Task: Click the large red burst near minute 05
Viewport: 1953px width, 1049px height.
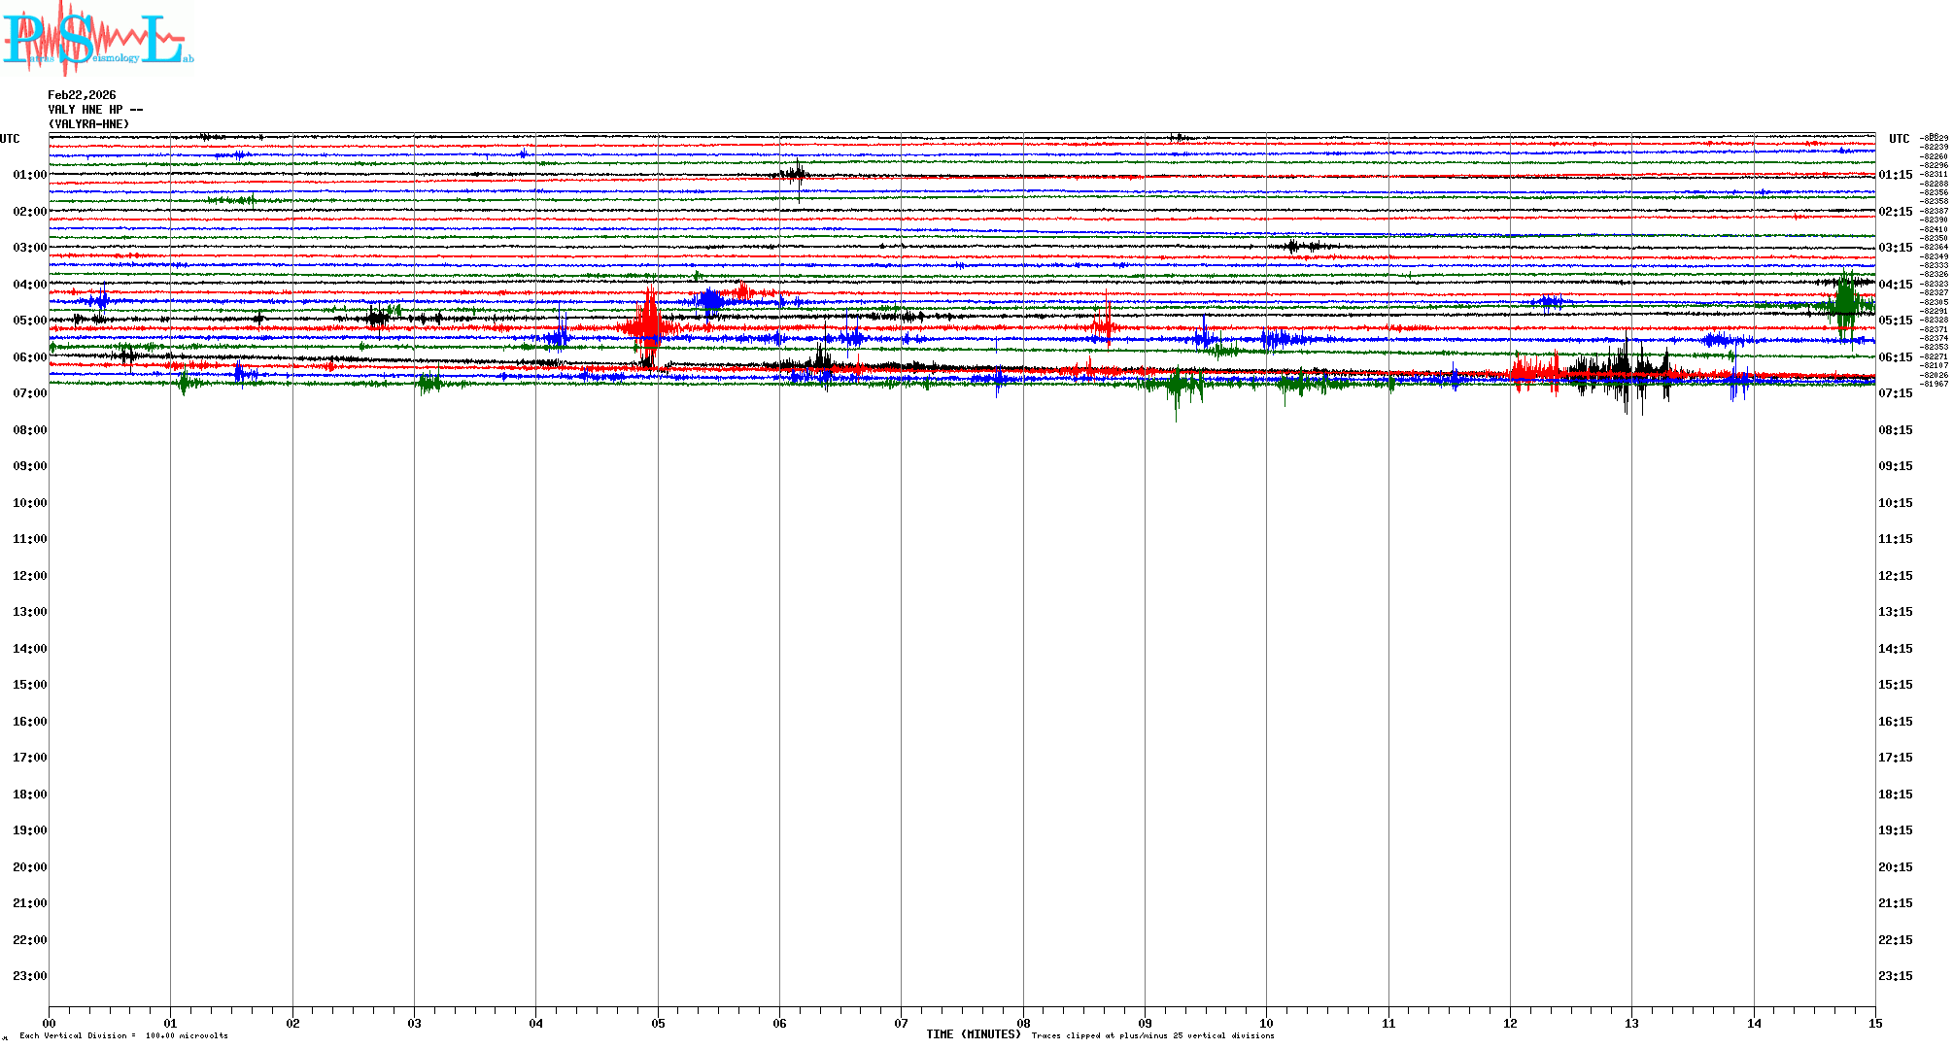Action: (x=649, y=326)
